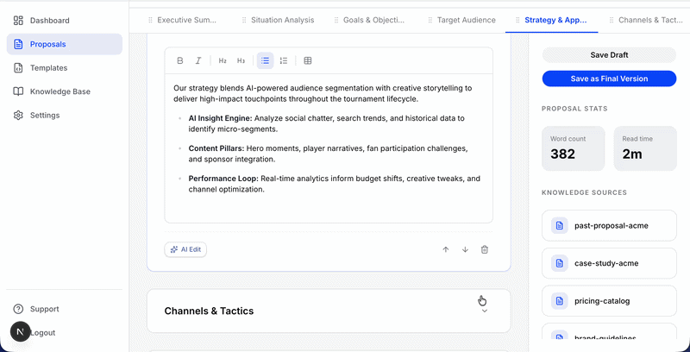
Task: Click the Target Audience tab grip handle
Action: coord(430,20)
